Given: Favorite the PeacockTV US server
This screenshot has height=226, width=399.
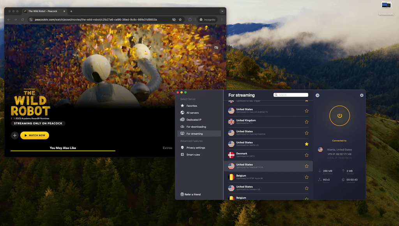Looking at the screenshot, I should click(x=307, y=166).
